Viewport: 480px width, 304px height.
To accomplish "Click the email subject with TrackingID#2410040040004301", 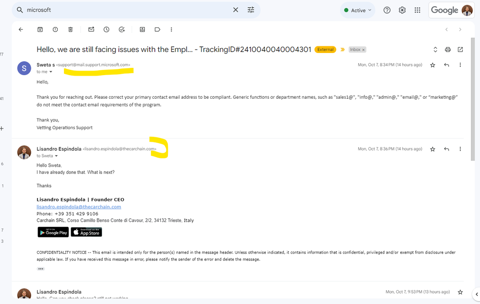I will coord(174,50).
